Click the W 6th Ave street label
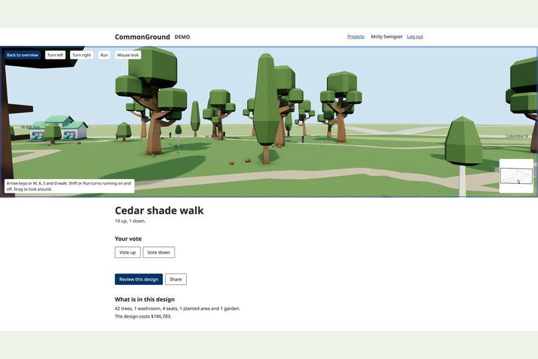Viewport: 538px width, 359px height. 31,127
